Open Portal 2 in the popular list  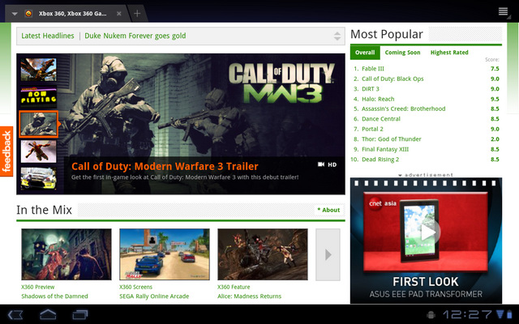coord(372,129)
